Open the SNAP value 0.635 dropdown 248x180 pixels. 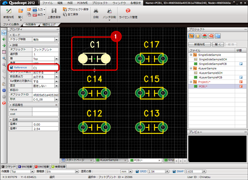pos(204,171)
